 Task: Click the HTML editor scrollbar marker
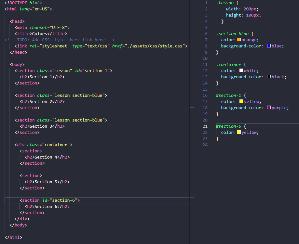click(192, 108)
